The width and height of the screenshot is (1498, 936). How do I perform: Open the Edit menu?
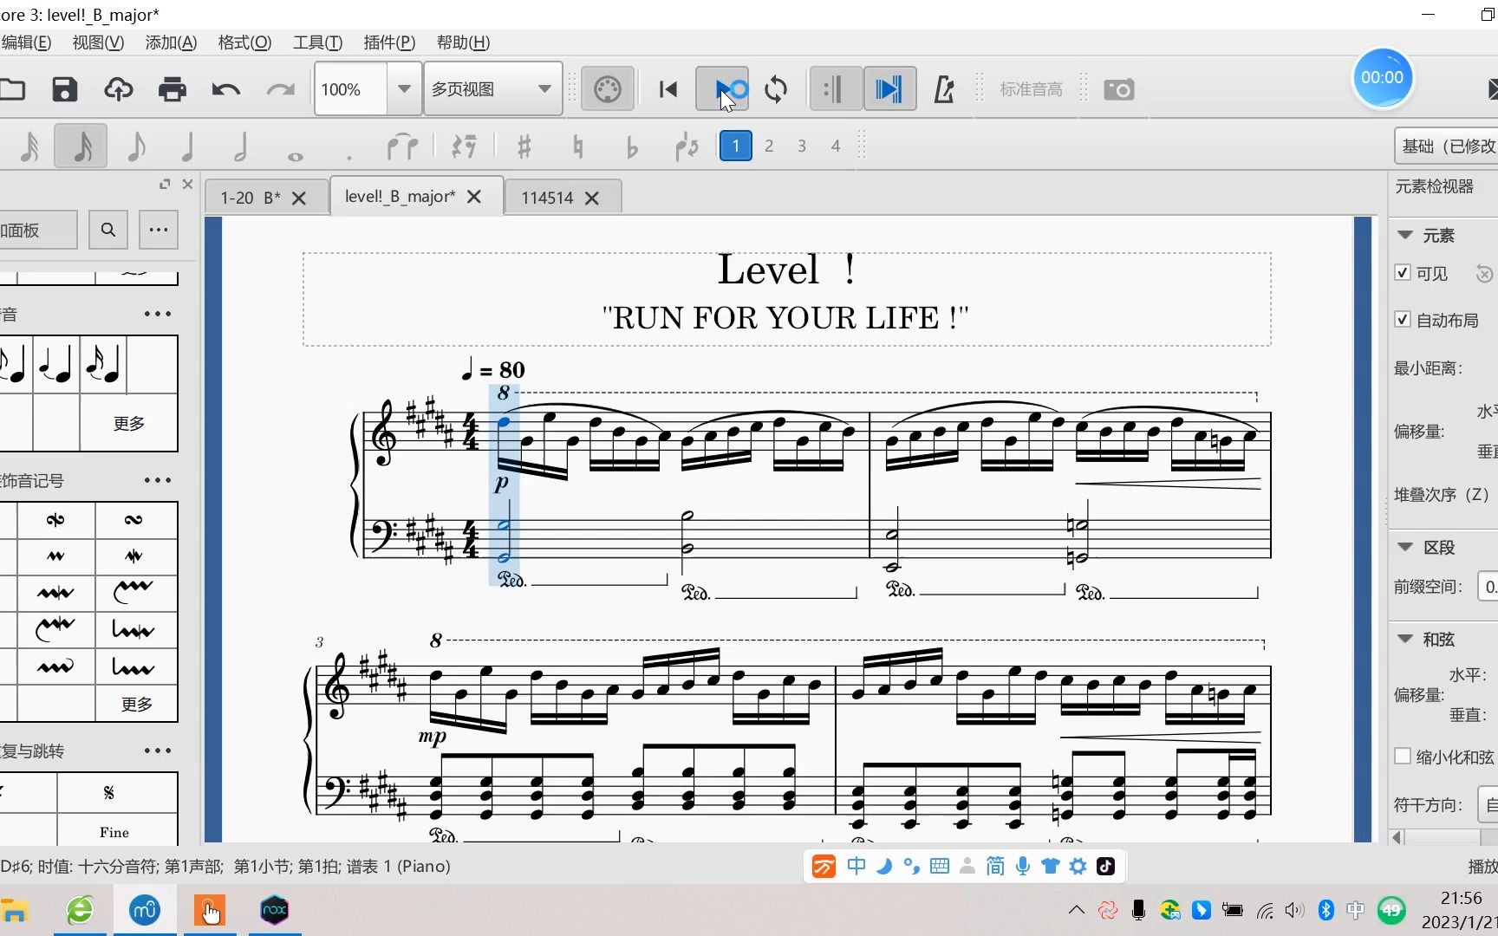[26, 42]
